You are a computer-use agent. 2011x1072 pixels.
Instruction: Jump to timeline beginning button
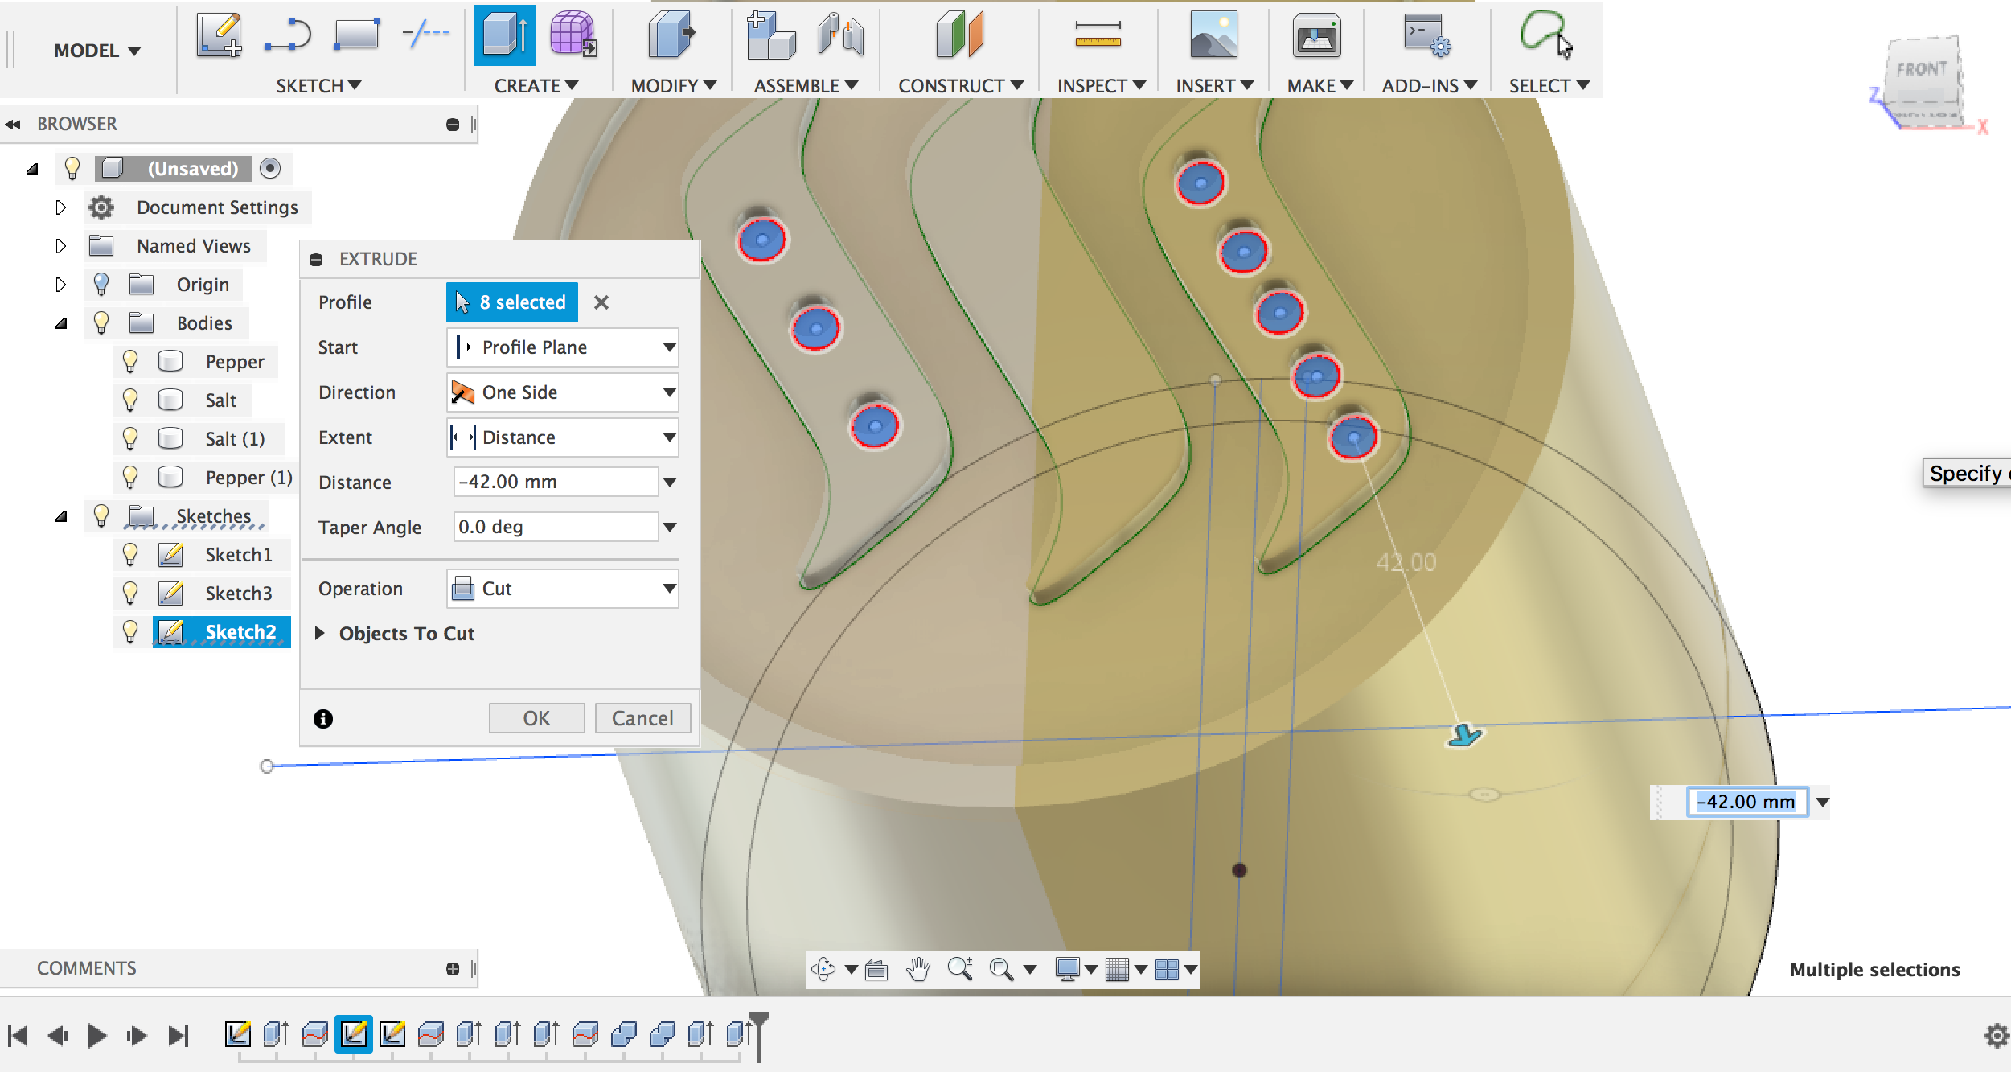[x=18, y=1035]
